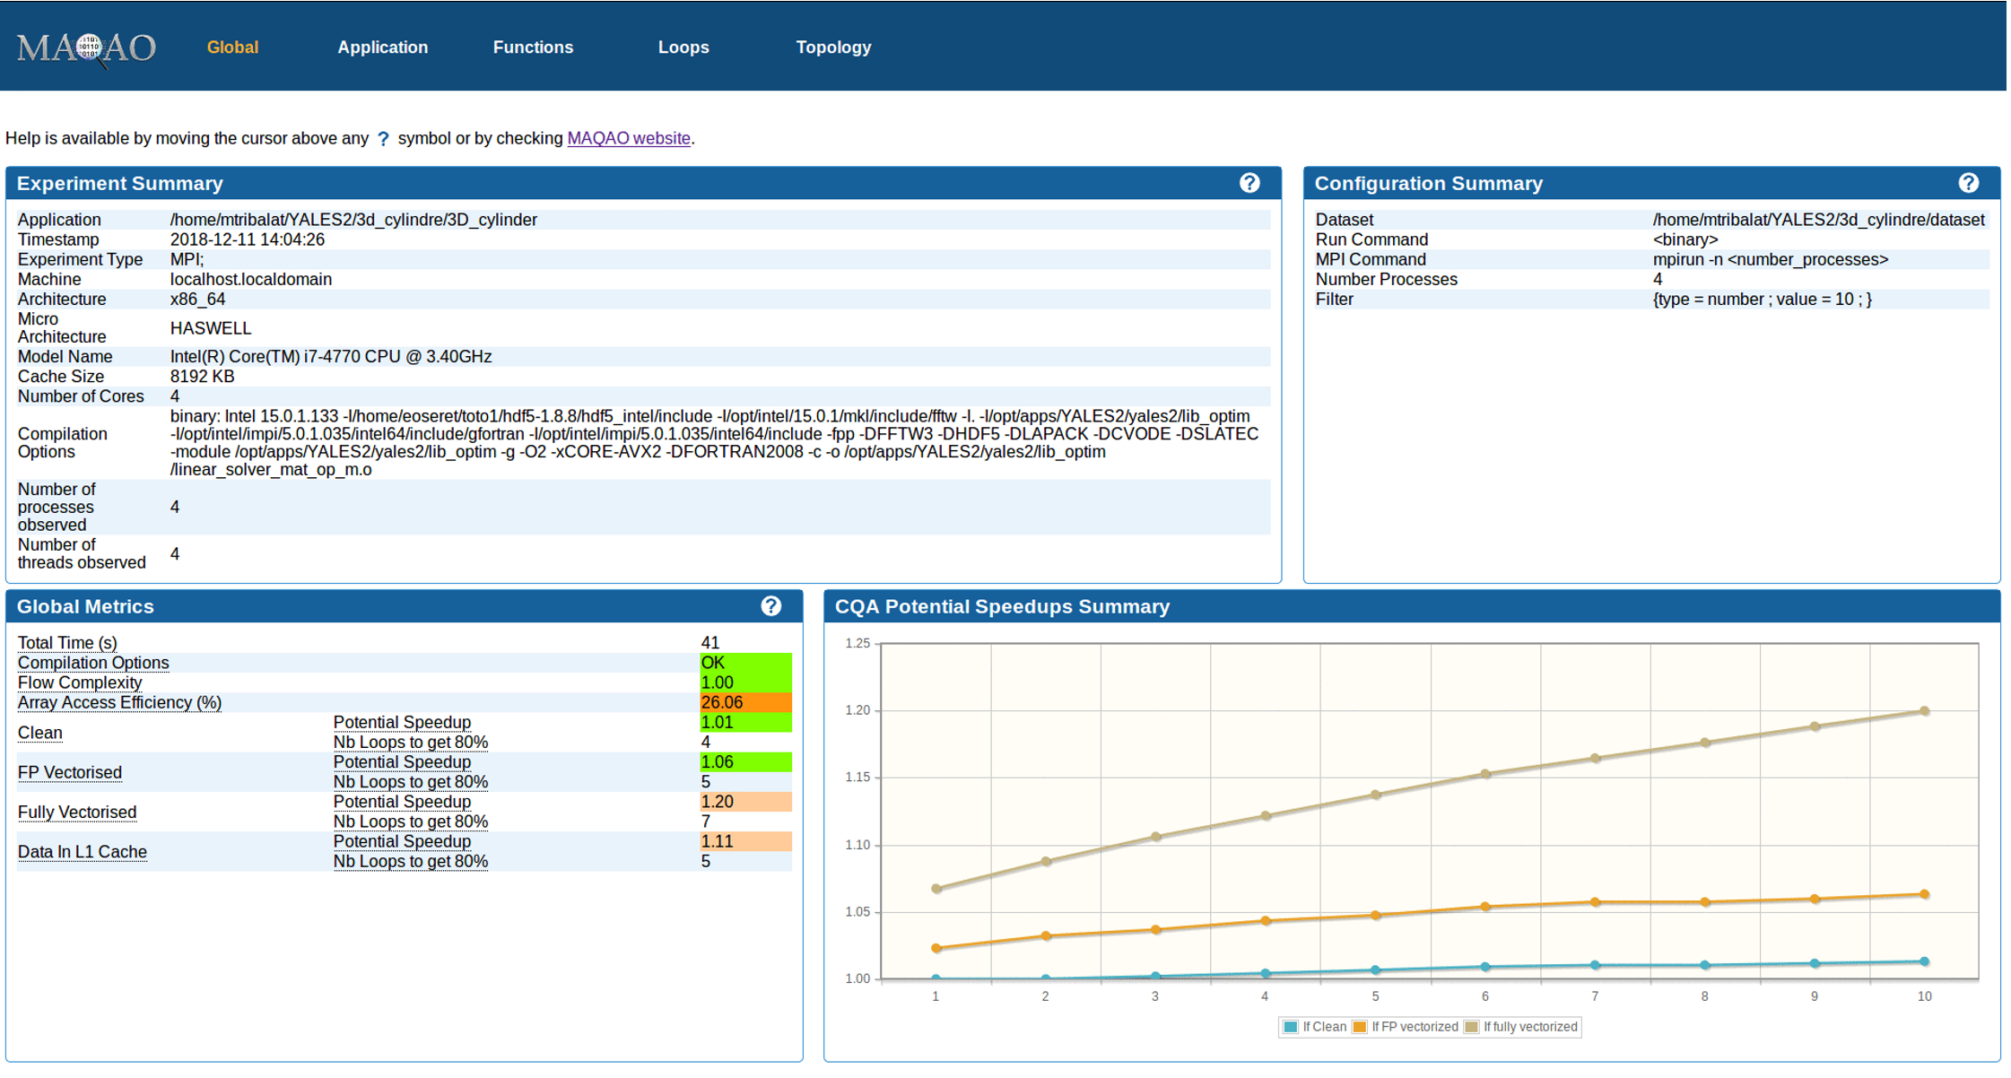
Task: Toggle 'If FP vectorized' legend entry
Action: [1414, 1027]
